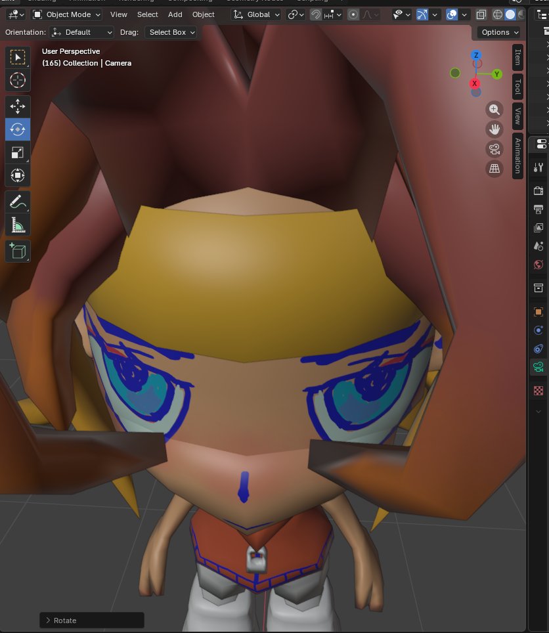Open properties editor type button
549x633 pixels.
542,144
